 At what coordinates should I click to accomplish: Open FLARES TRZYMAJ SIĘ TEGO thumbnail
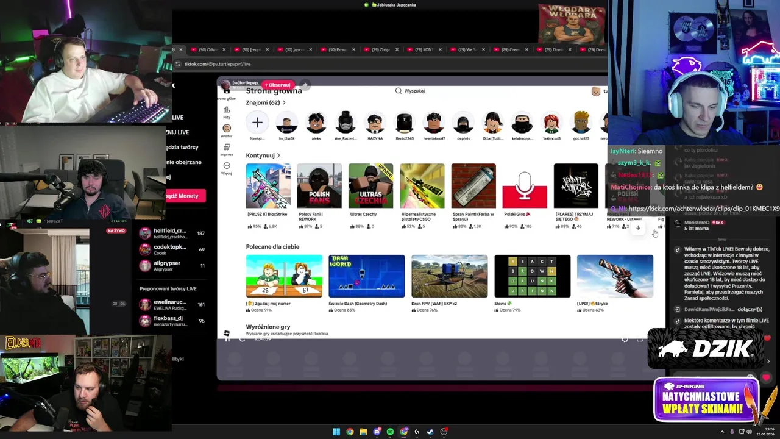coord(576,186)
